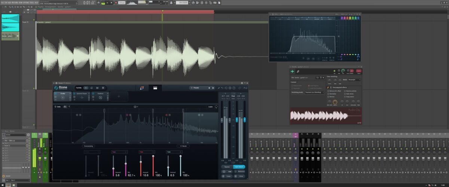The width and height of the screenshot is (449, 187).
Task: Open the mixer view icon in top toolbar
Action: [x=206, y=3]
